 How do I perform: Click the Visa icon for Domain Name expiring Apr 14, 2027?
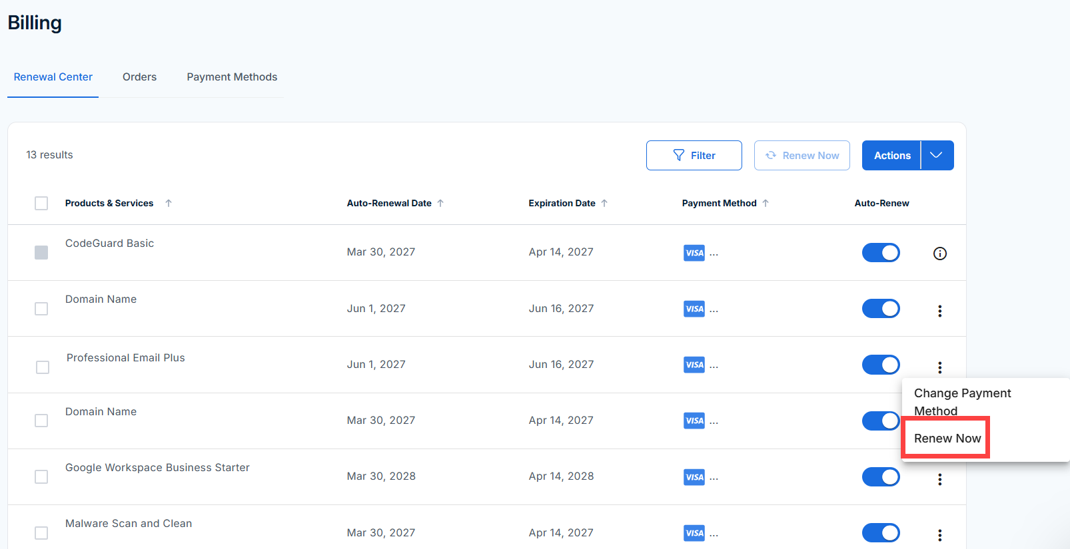point(694,421)
